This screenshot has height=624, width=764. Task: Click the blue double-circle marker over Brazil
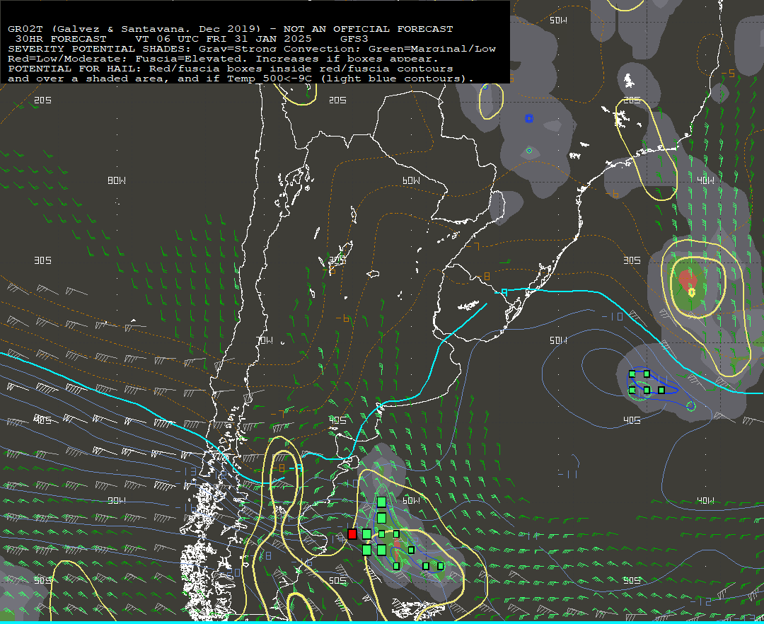pyautogui.click(x=529, y=118)
